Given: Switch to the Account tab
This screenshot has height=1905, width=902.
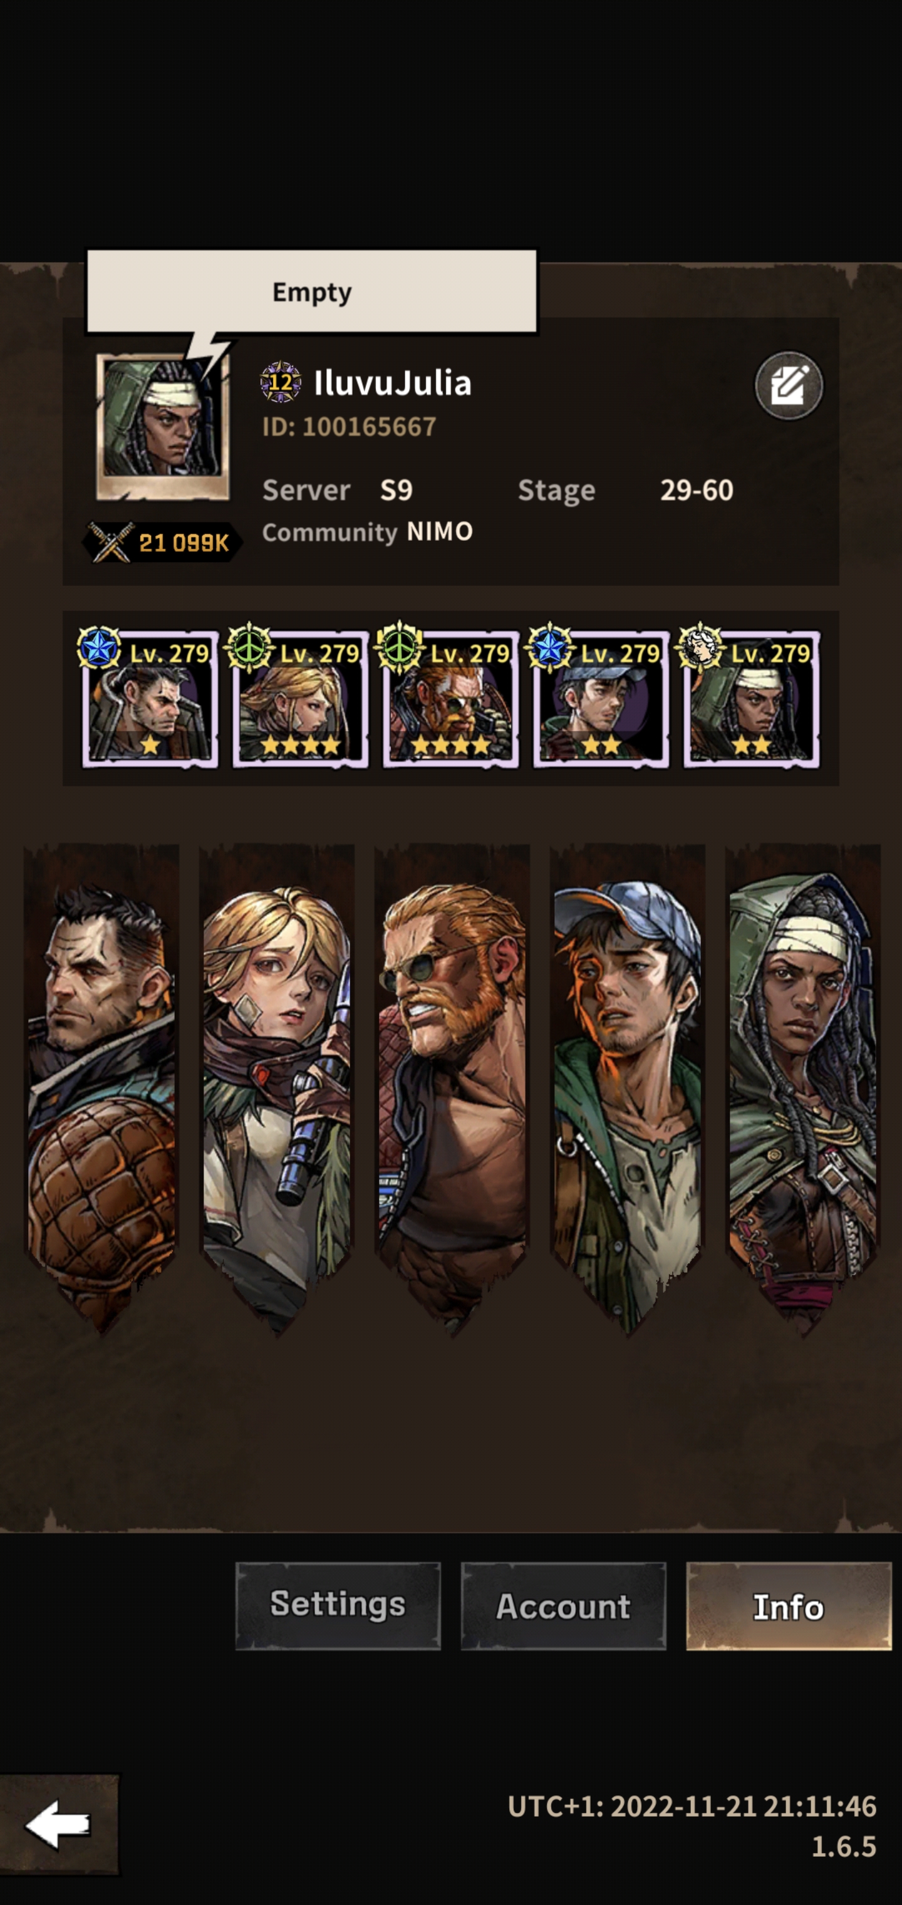Looking at the screenshot, I should (563, 1605).
